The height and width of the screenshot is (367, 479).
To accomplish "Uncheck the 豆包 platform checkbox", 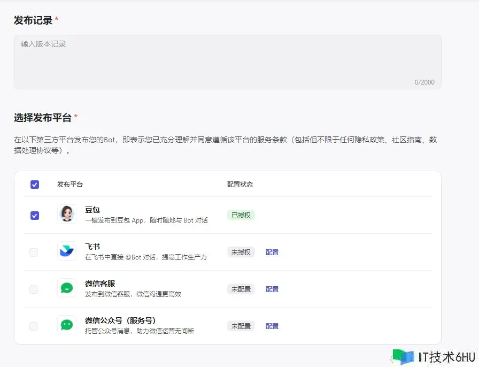I will point(35,216).
